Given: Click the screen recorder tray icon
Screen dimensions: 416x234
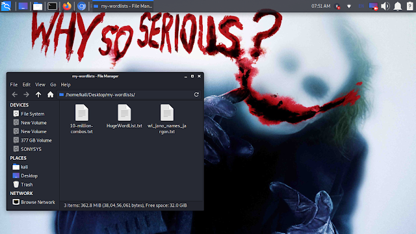Looking at the screenshot, I should (373, 6).
